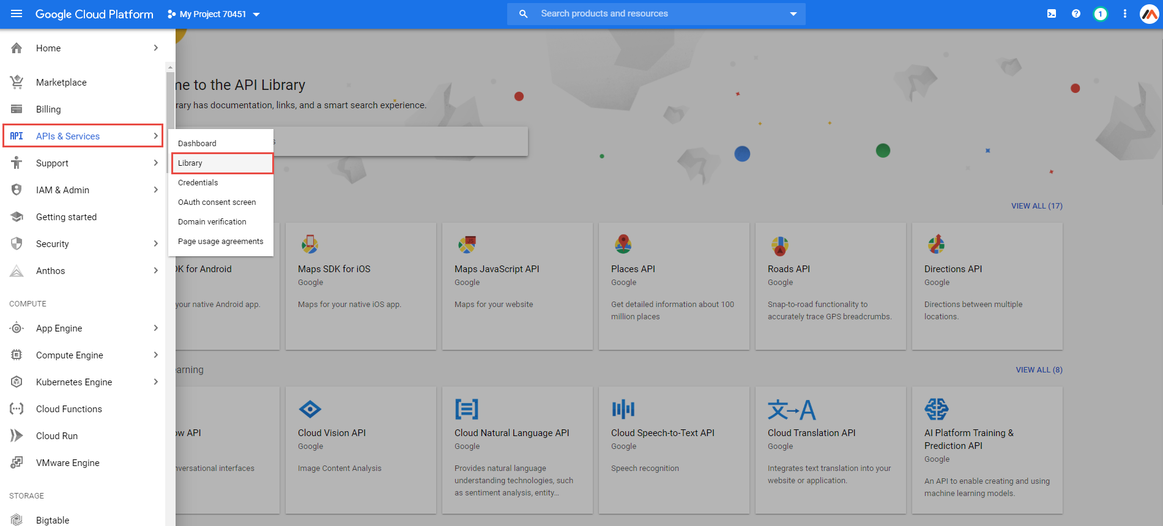
Task: Click the VMware Engine icon
Action: 17,462
